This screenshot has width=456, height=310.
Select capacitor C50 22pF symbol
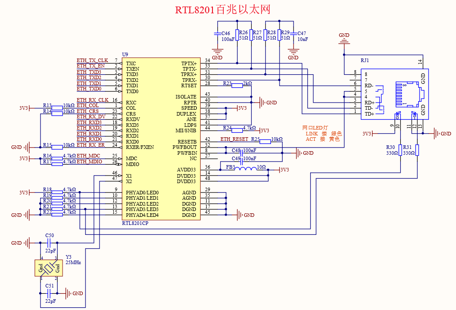click(49, 243)
